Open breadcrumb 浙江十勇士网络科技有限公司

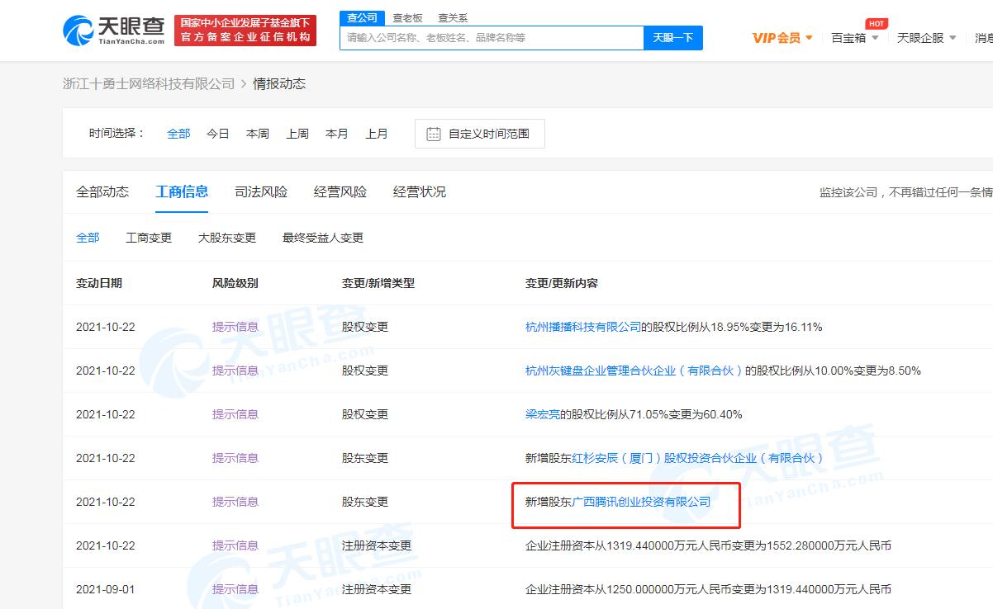point(149,84)
